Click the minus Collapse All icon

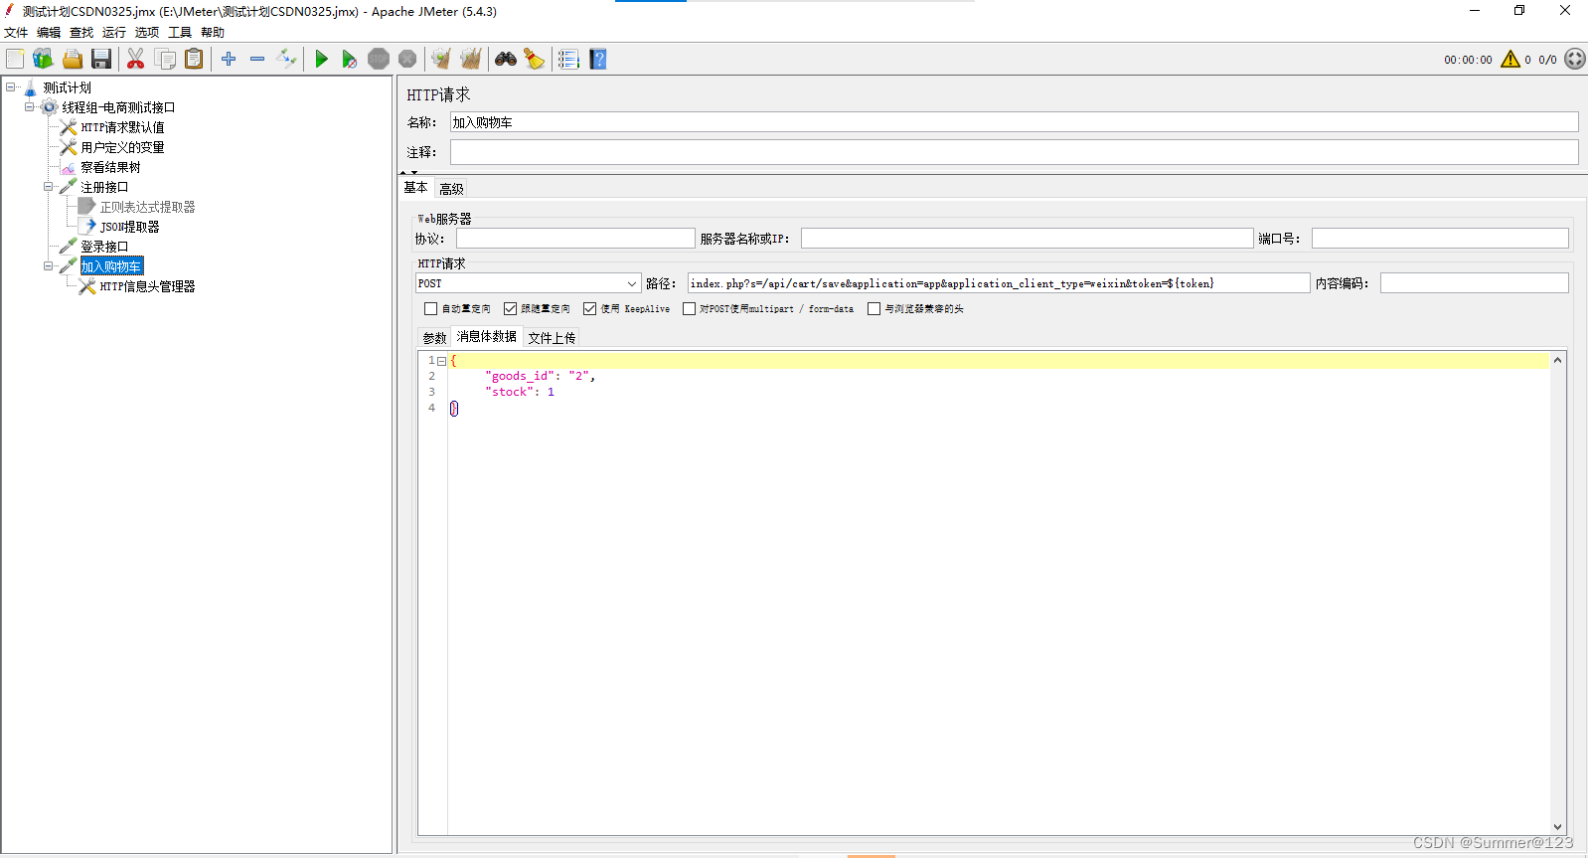coord(257,60)
